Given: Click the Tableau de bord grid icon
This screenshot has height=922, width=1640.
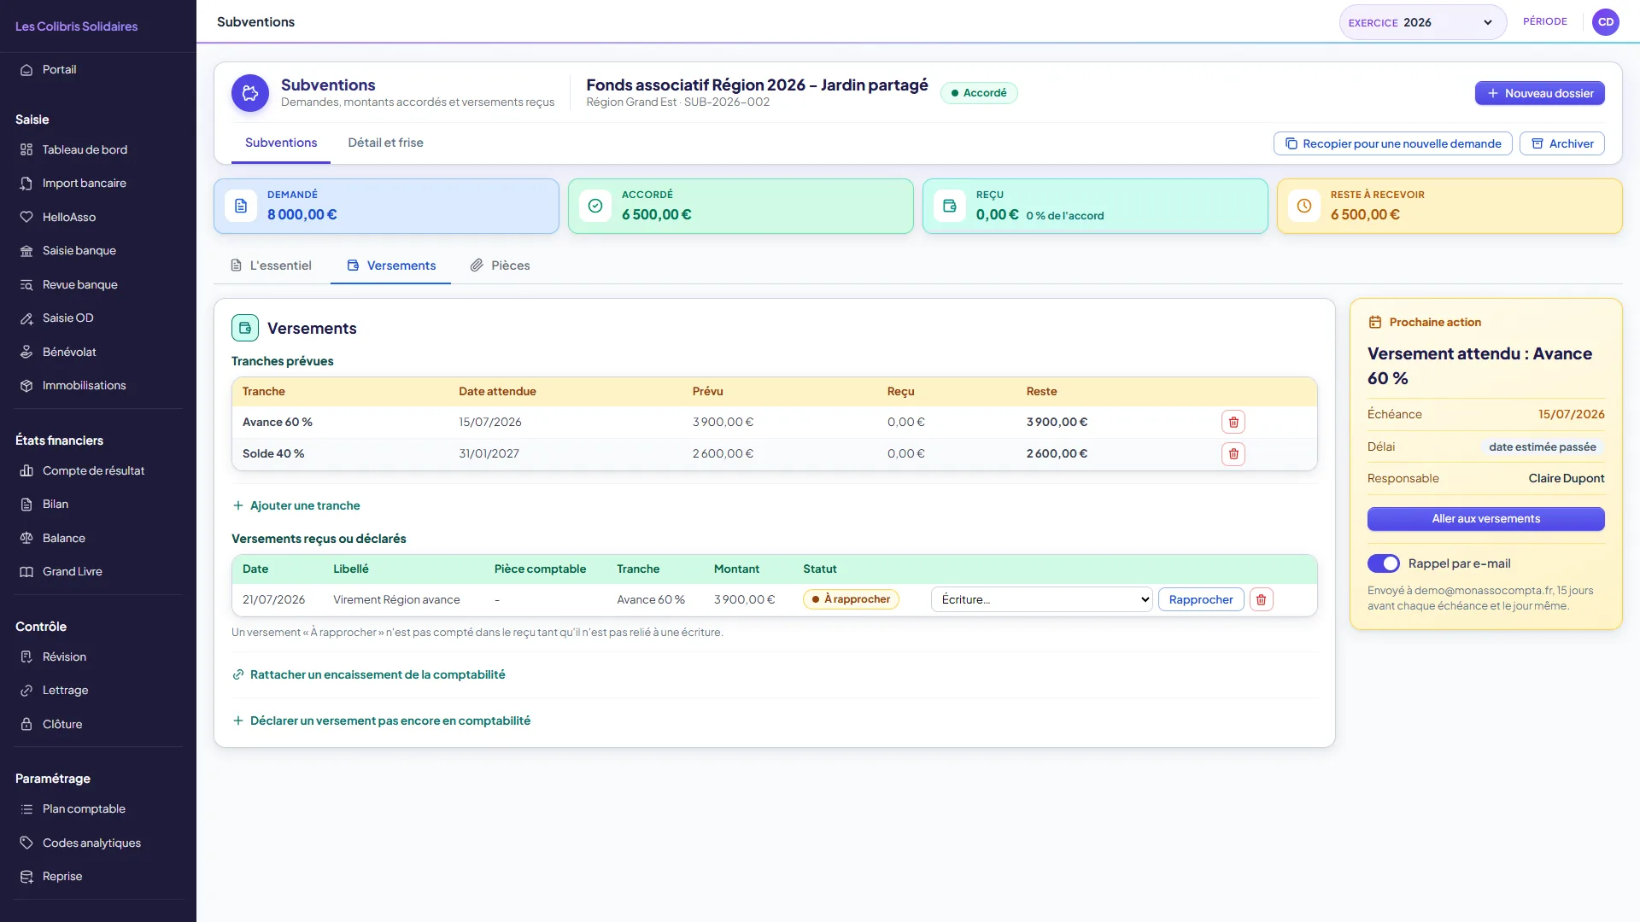Looking at the screenshot, I should 26,150.
